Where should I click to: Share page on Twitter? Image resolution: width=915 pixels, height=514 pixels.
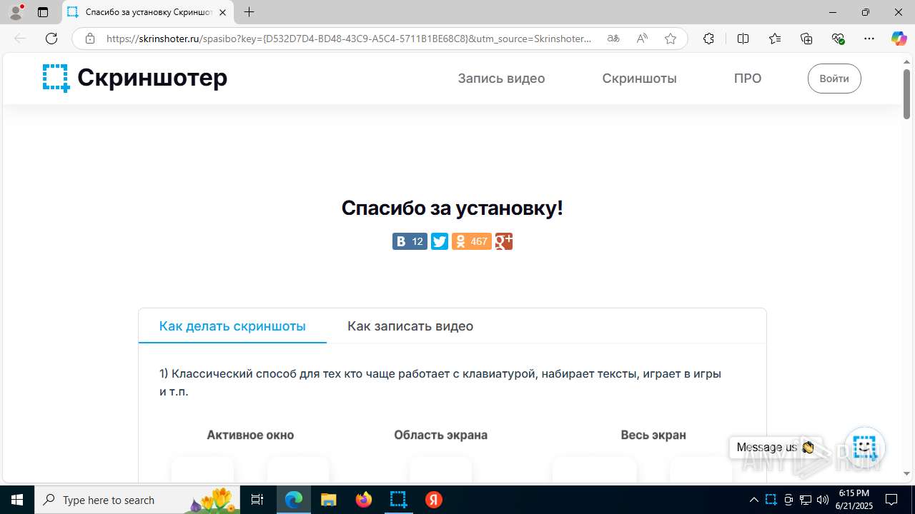(440, 241)
